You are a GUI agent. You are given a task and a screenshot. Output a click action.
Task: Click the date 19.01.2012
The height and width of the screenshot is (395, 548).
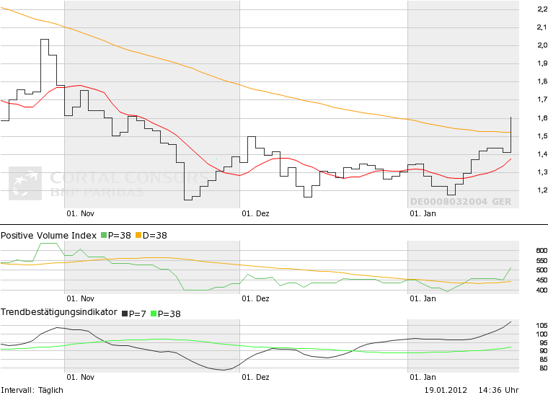point(446,390)
